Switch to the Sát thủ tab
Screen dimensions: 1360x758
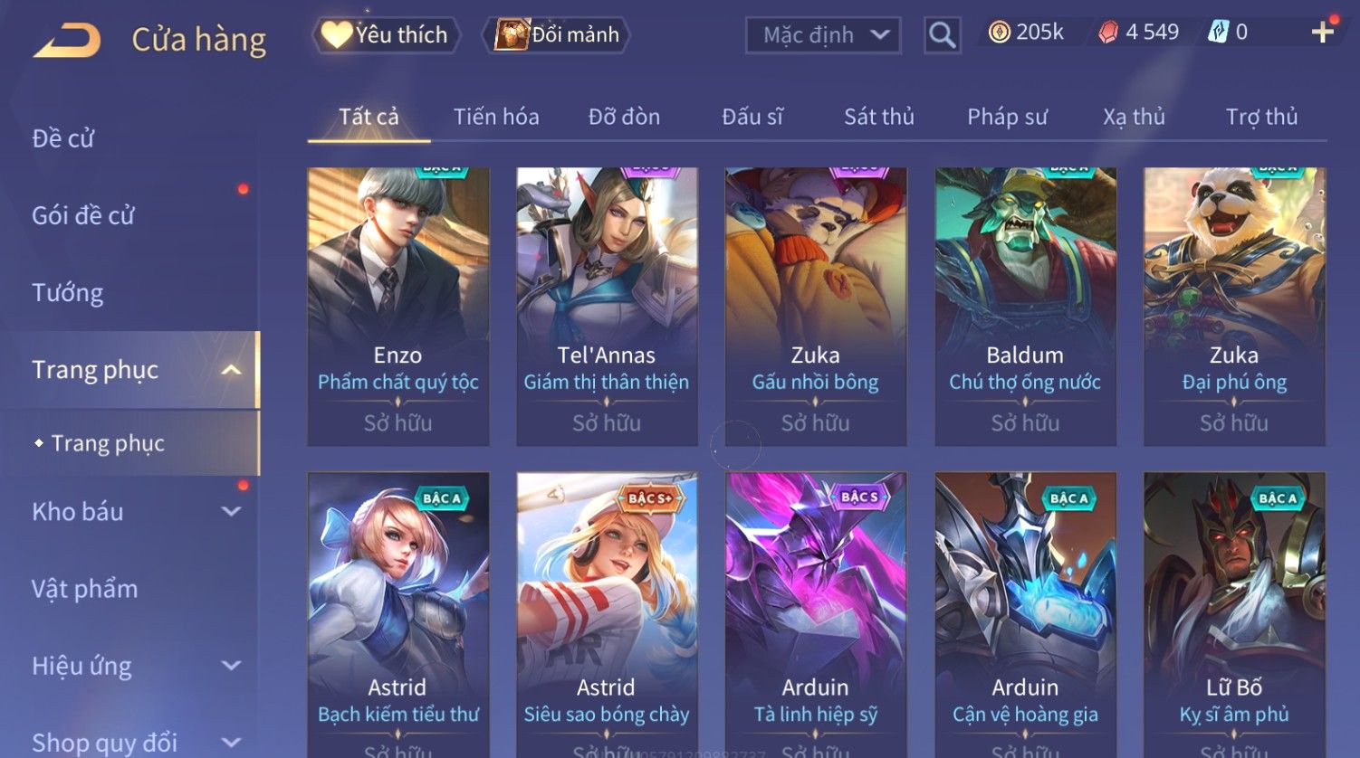[878, 117]
